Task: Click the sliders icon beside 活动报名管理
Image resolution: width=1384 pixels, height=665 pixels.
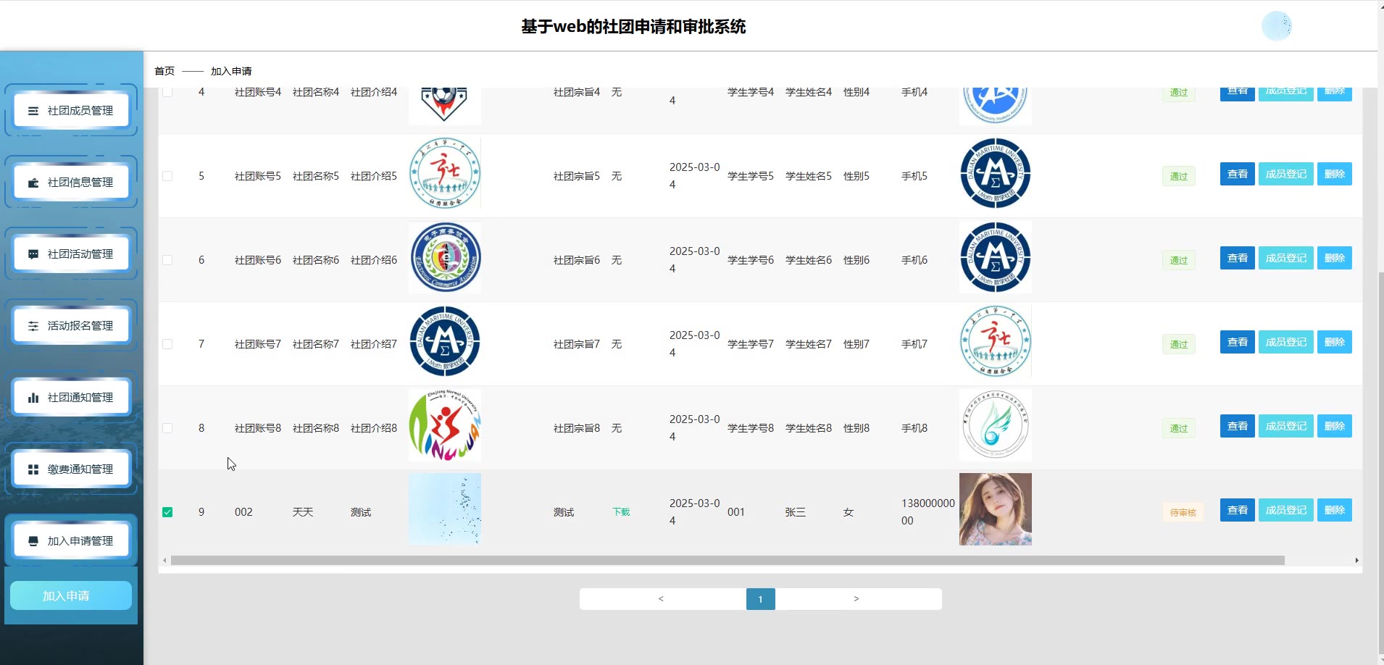Action: tap(33, 326)
